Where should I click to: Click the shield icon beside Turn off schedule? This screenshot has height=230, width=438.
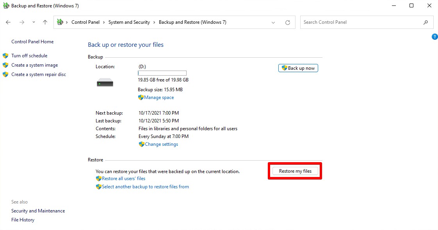(x=5, y=55)
